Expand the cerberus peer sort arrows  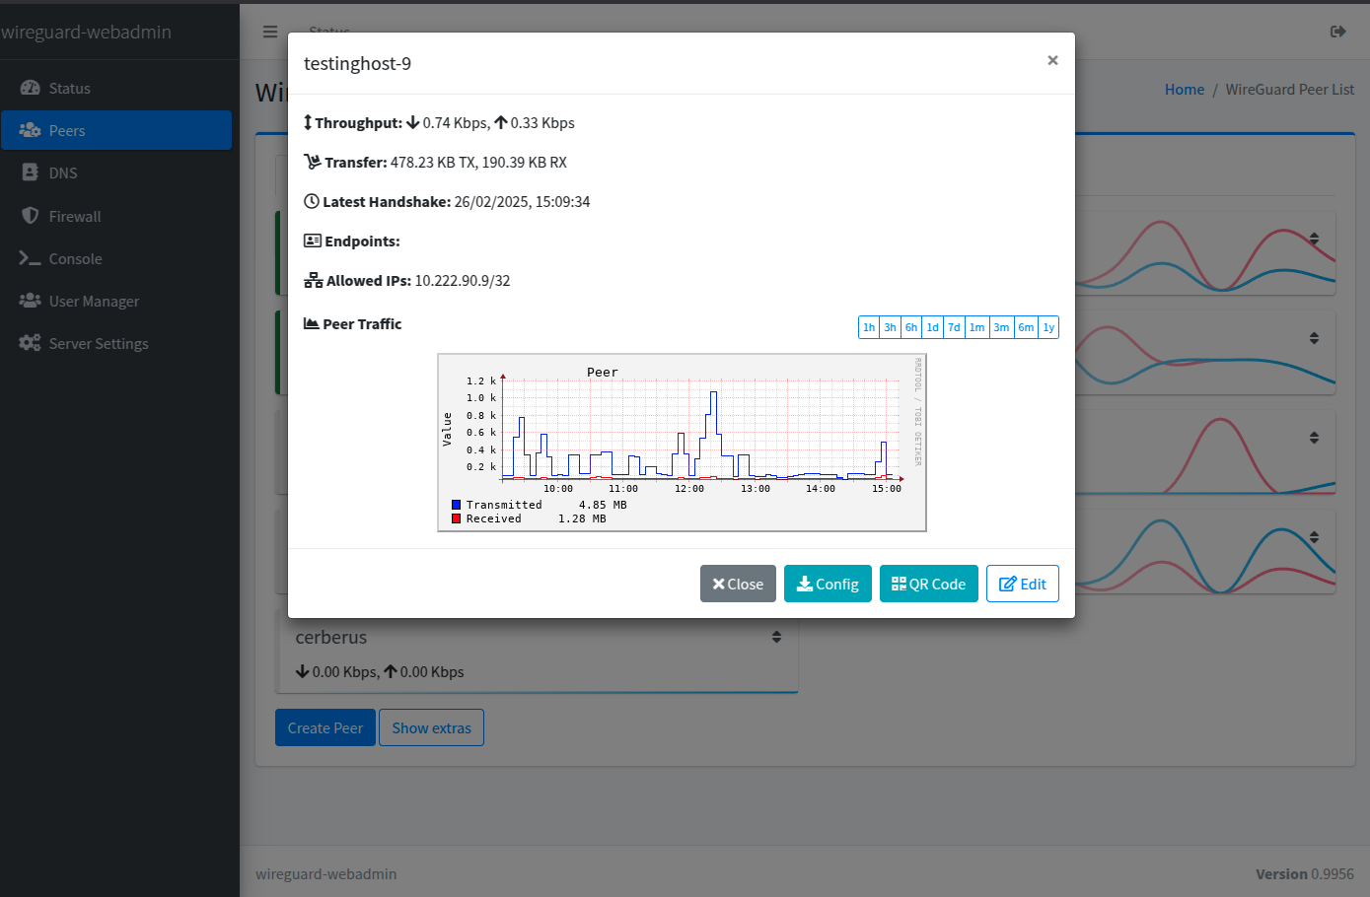point(776,637)
